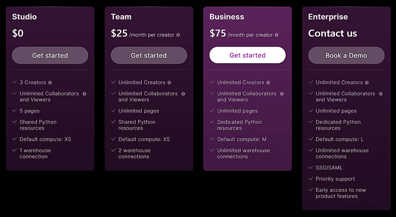396x217 pixels.
Task: Select the Studio plan heading
Action: [x=24, y=17]
